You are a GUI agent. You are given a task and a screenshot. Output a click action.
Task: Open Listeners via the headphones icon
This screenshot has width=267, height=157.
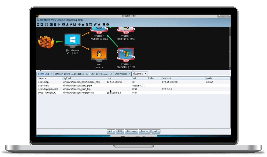pos(46,24)
